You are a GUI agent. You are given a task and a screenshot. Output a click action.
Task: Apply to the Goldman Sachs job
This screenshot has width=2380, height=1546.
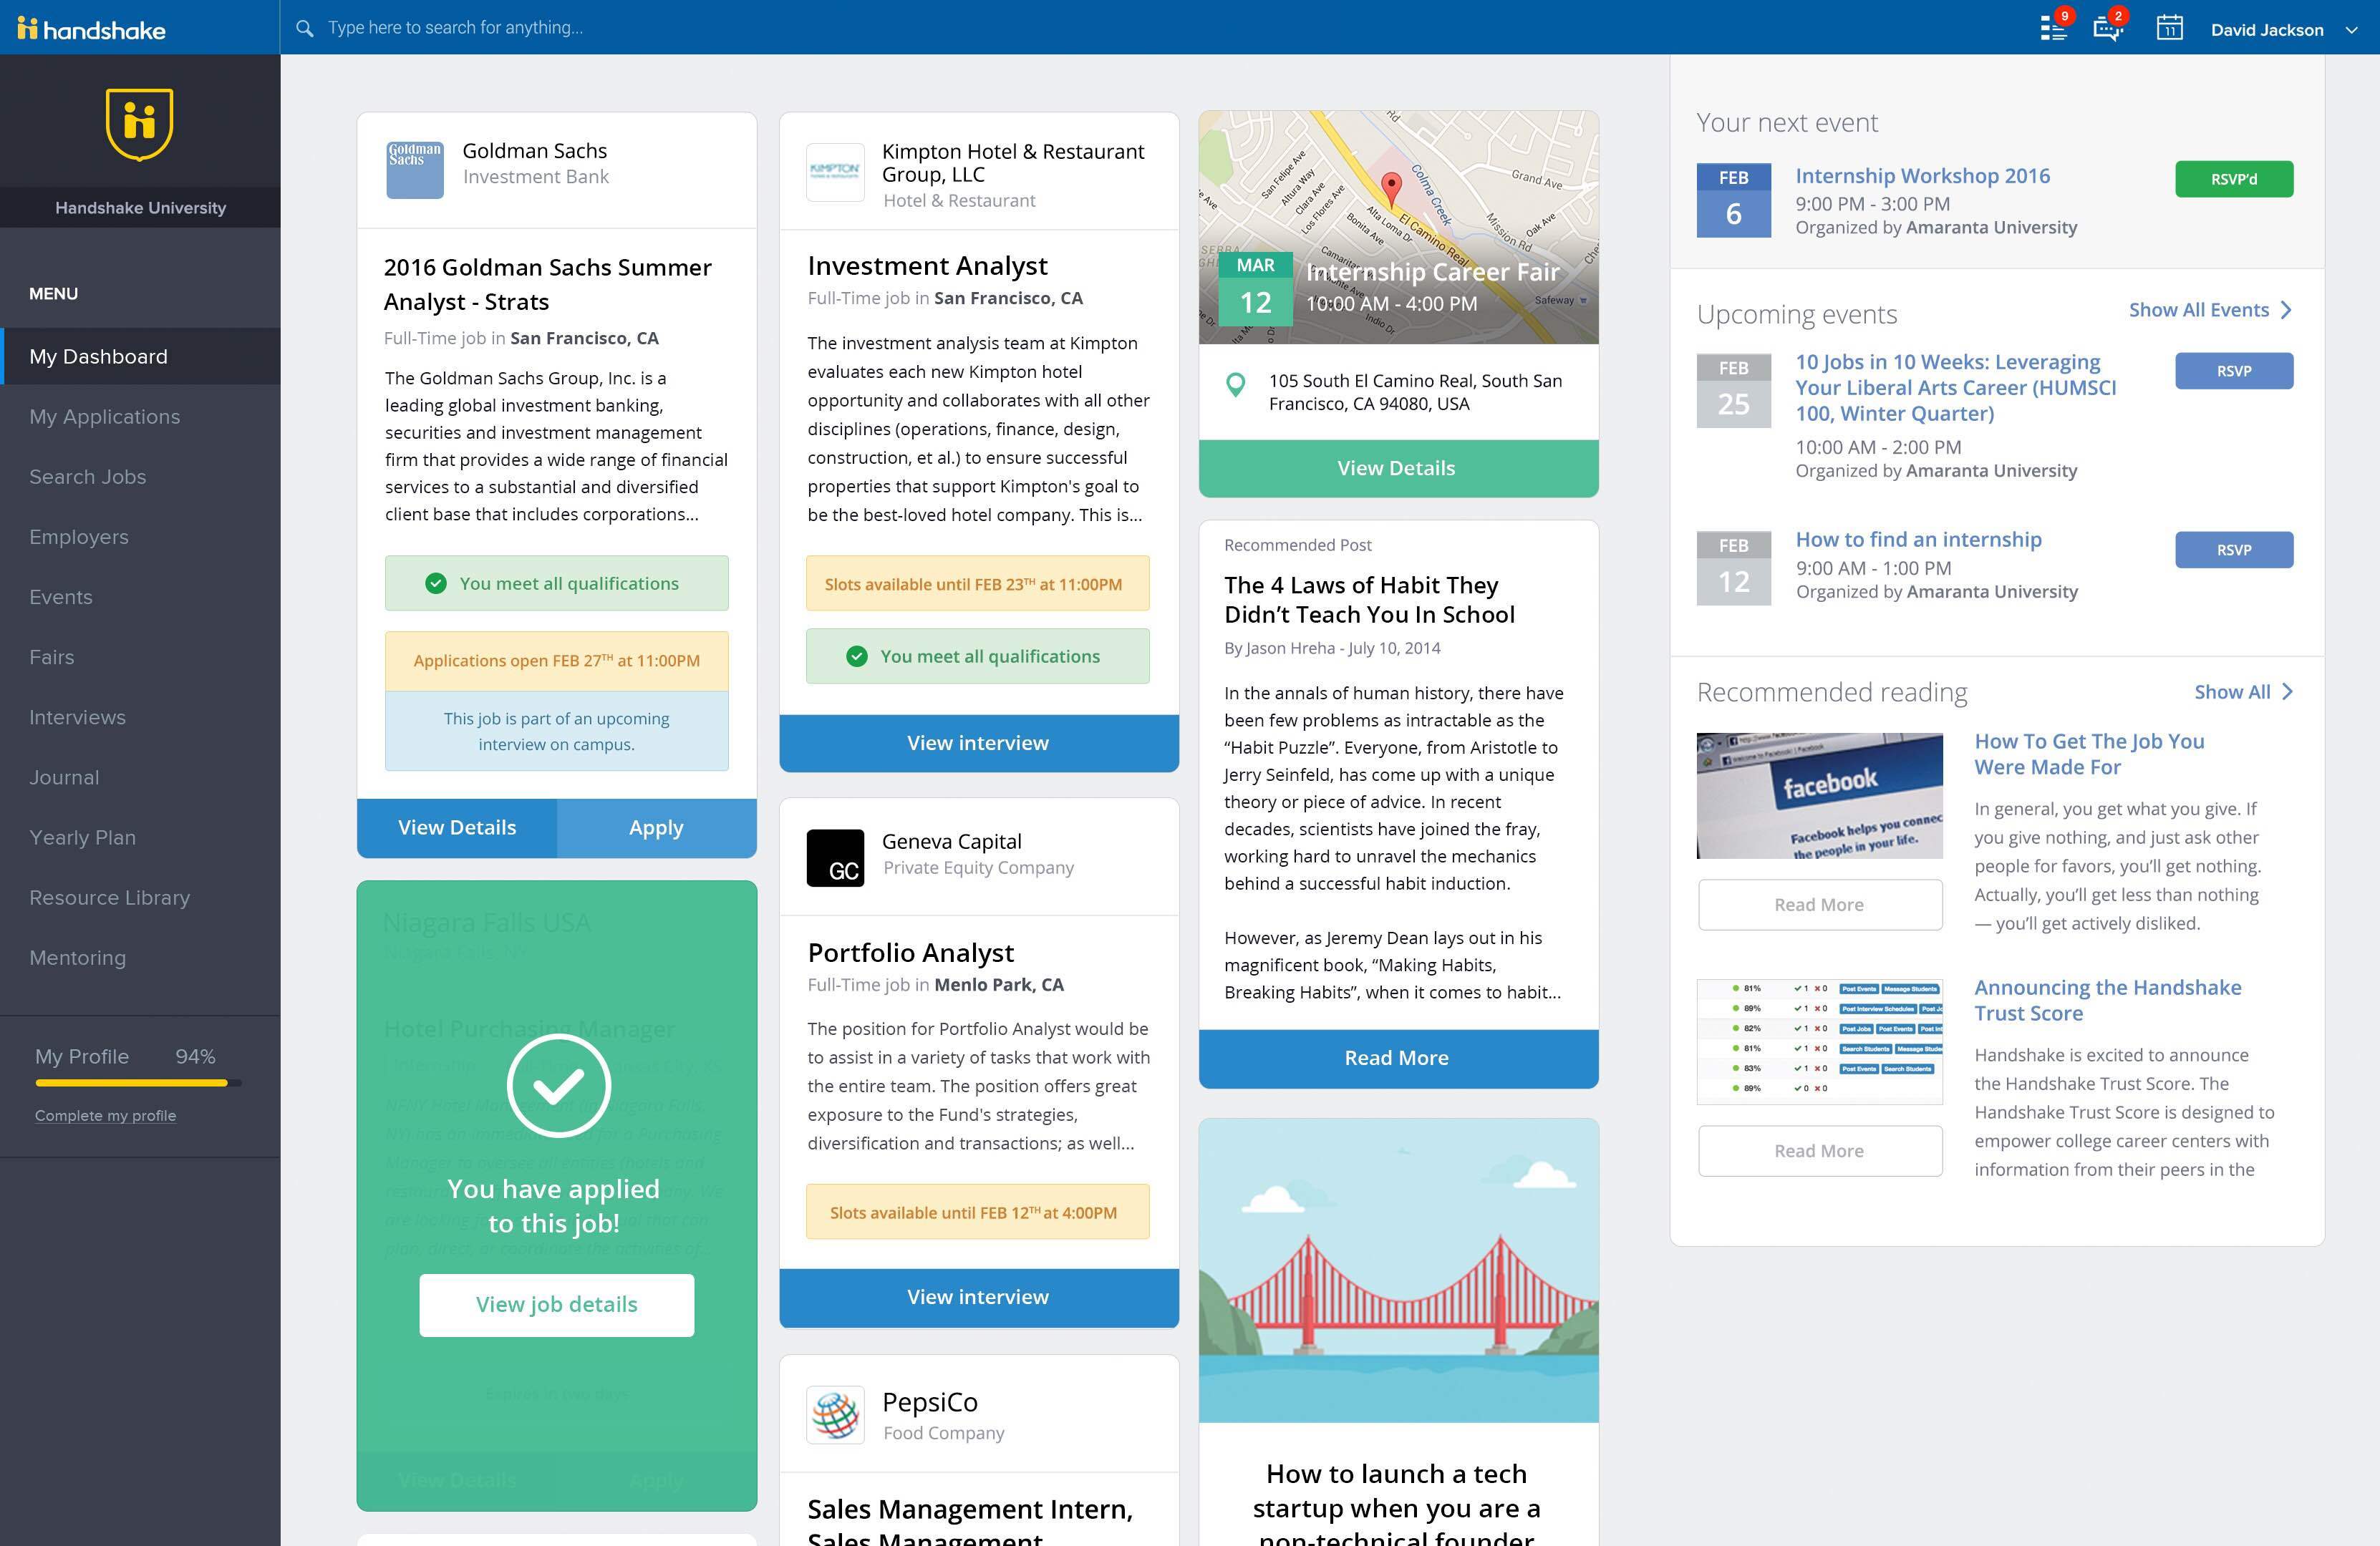click(657, 827)
